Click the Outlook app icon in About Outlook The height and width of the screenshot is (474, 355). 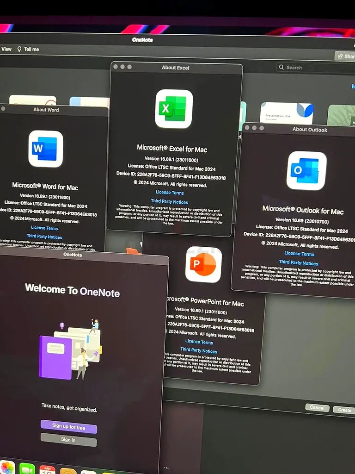pos(306,170)
